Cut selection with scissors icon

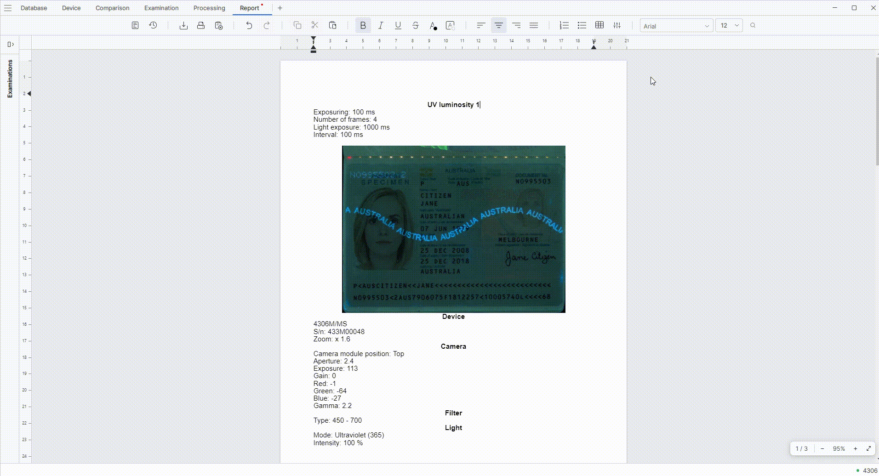point(315,25)
